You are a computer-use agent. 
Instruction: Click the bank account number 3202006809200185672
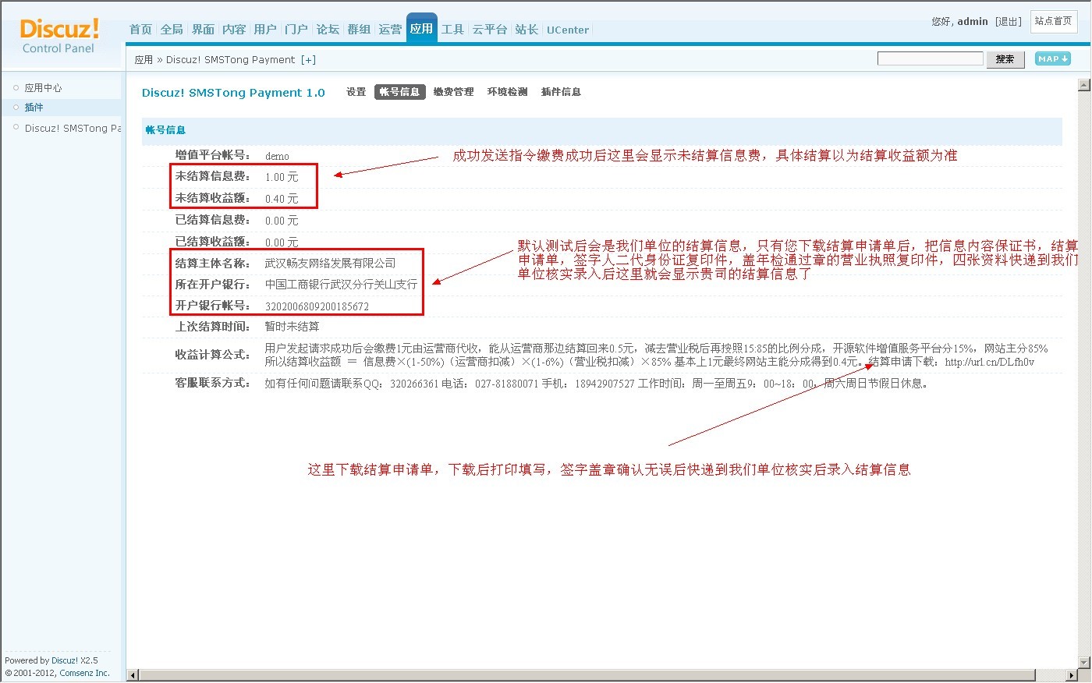(x=317, y=306)
